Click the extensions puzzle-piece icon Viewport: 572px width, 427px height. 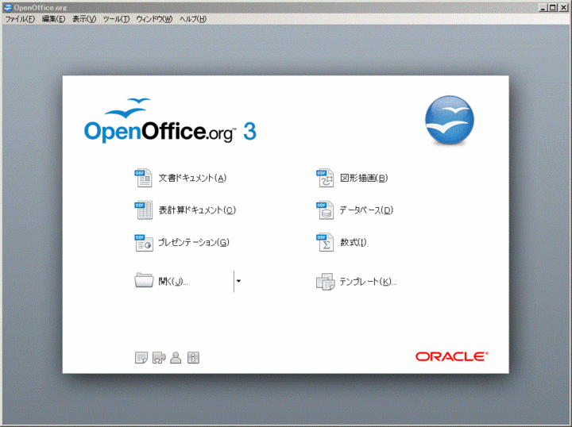[x=159, y=357]
